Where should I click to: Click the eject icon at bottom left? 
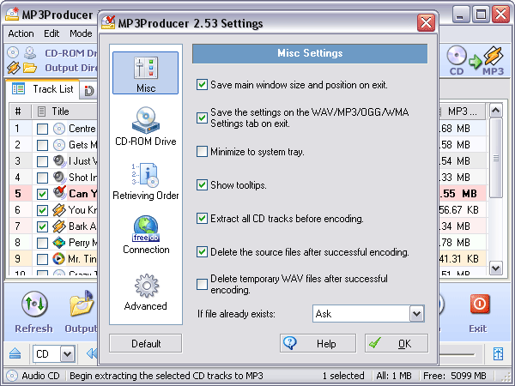click(15, 353)
